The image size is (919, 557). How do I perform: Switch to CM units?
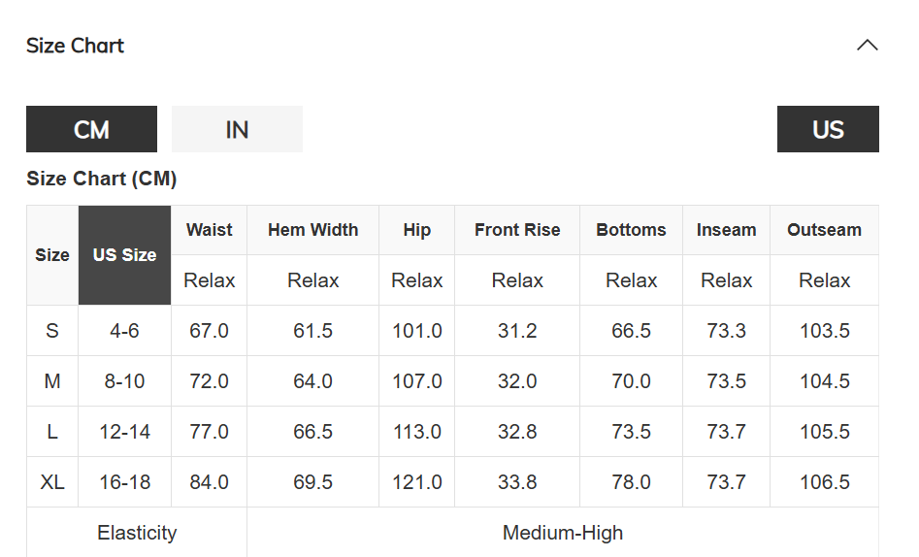(91, 129)
